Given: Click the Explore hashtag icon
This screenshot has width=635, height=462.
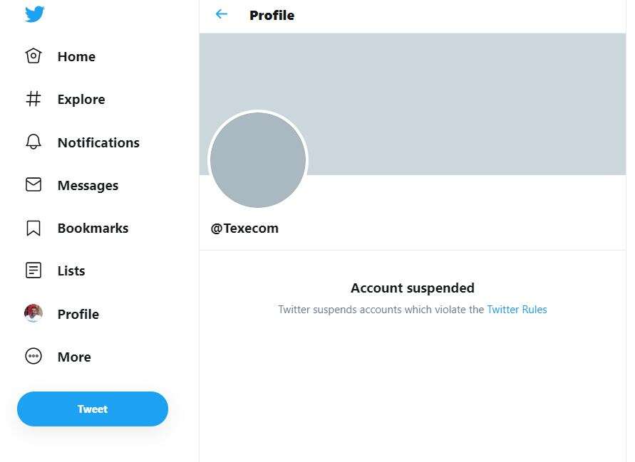Looking at the screenshot, I should click(33, 99).
